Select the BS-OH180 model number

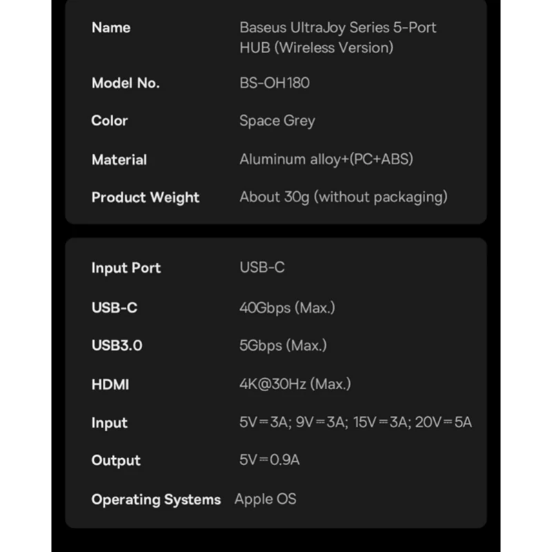click(x=274, y=83)
